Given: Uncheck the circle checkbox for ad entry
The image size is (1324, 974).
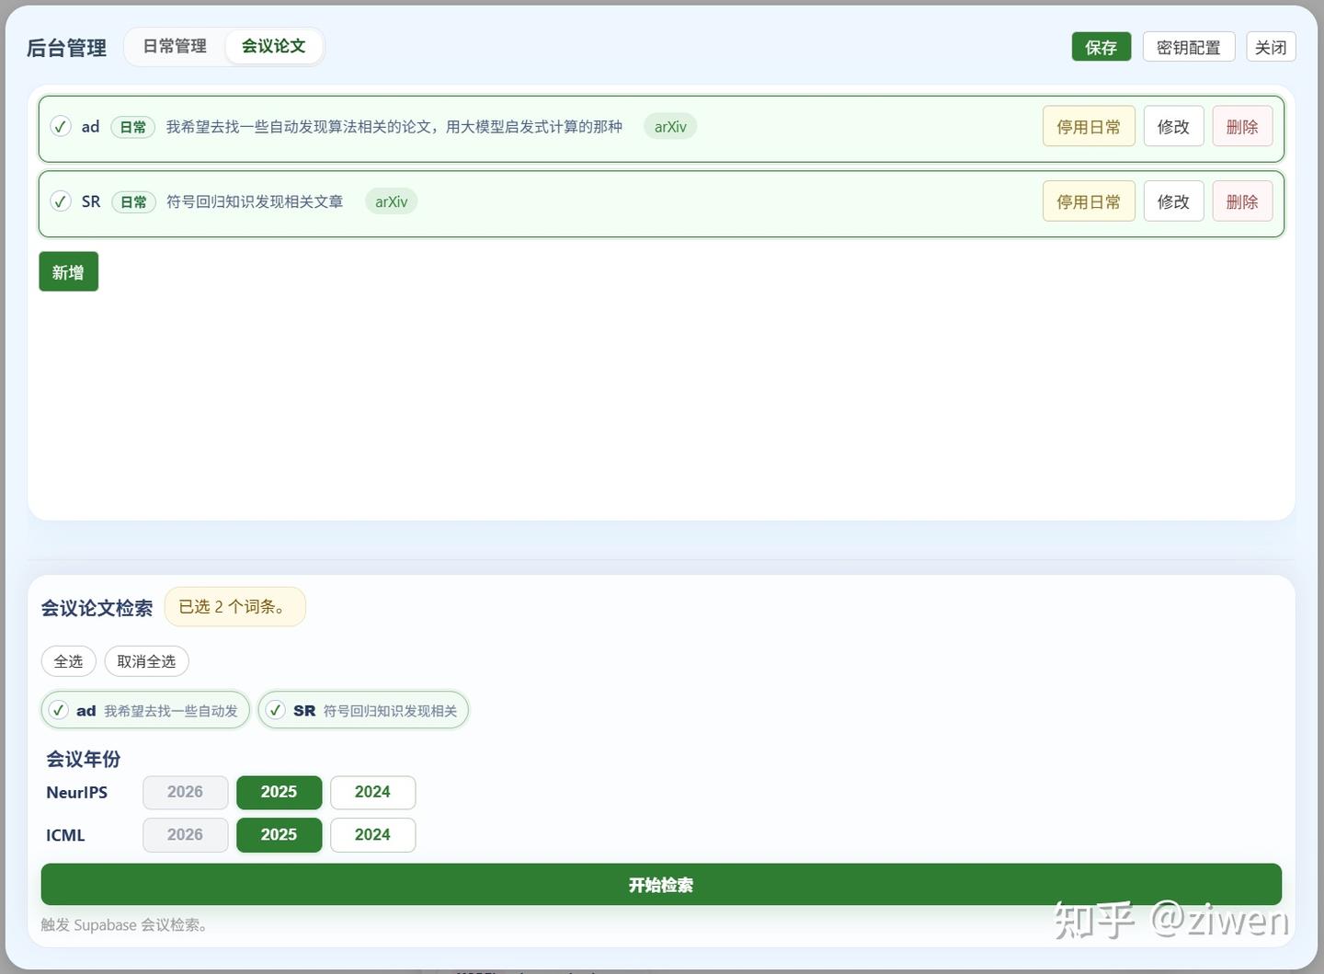Looking at the screenshot, I should pyautogui.click(x=61, y=126).
